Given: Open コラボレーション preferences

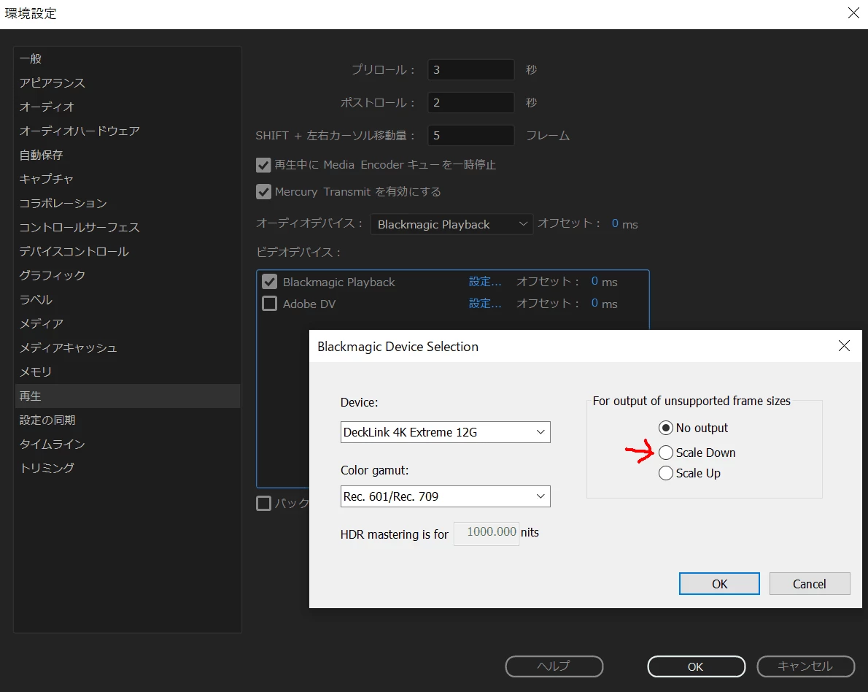Looking at the screenshot, I should coord(128,204).
